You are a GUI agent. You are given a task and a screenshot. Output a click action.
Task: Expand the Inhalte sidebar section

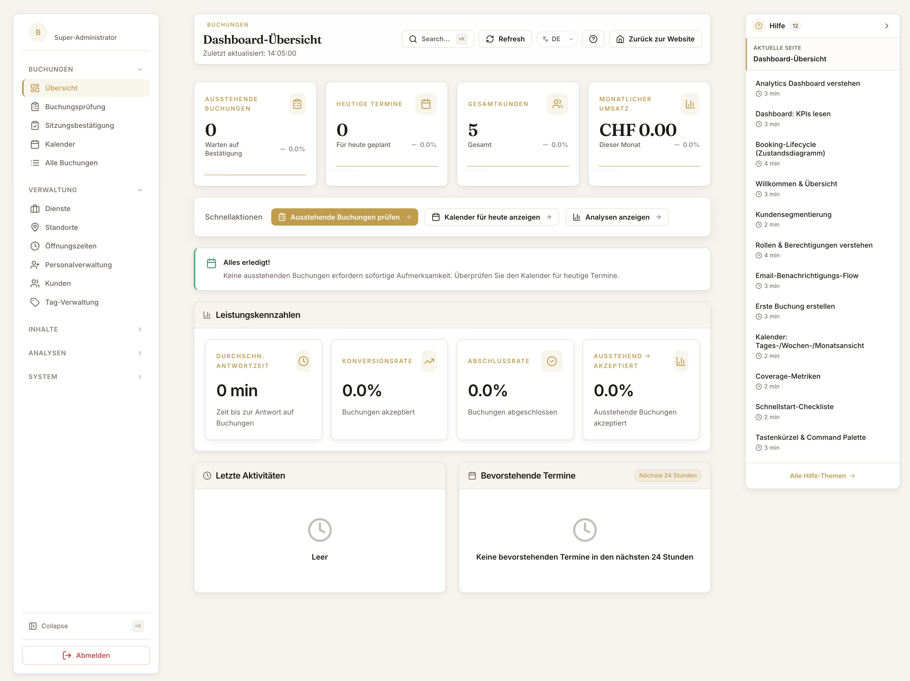click(139, 329)
